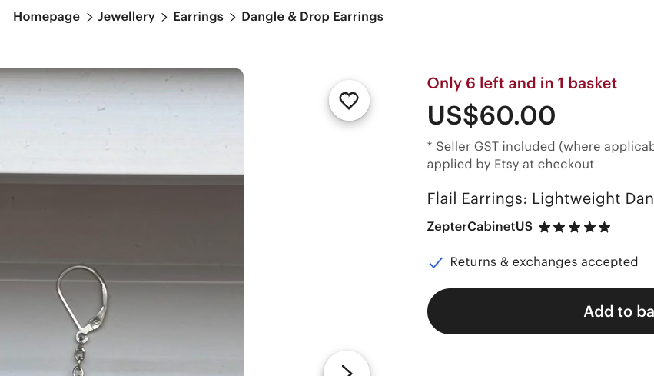
Task: Open the Jewellery breadcrumb category
Action: (x=127, y=17)
